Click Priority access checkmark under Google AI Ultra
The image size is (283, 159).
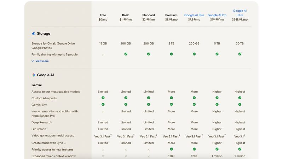point(239,149)
